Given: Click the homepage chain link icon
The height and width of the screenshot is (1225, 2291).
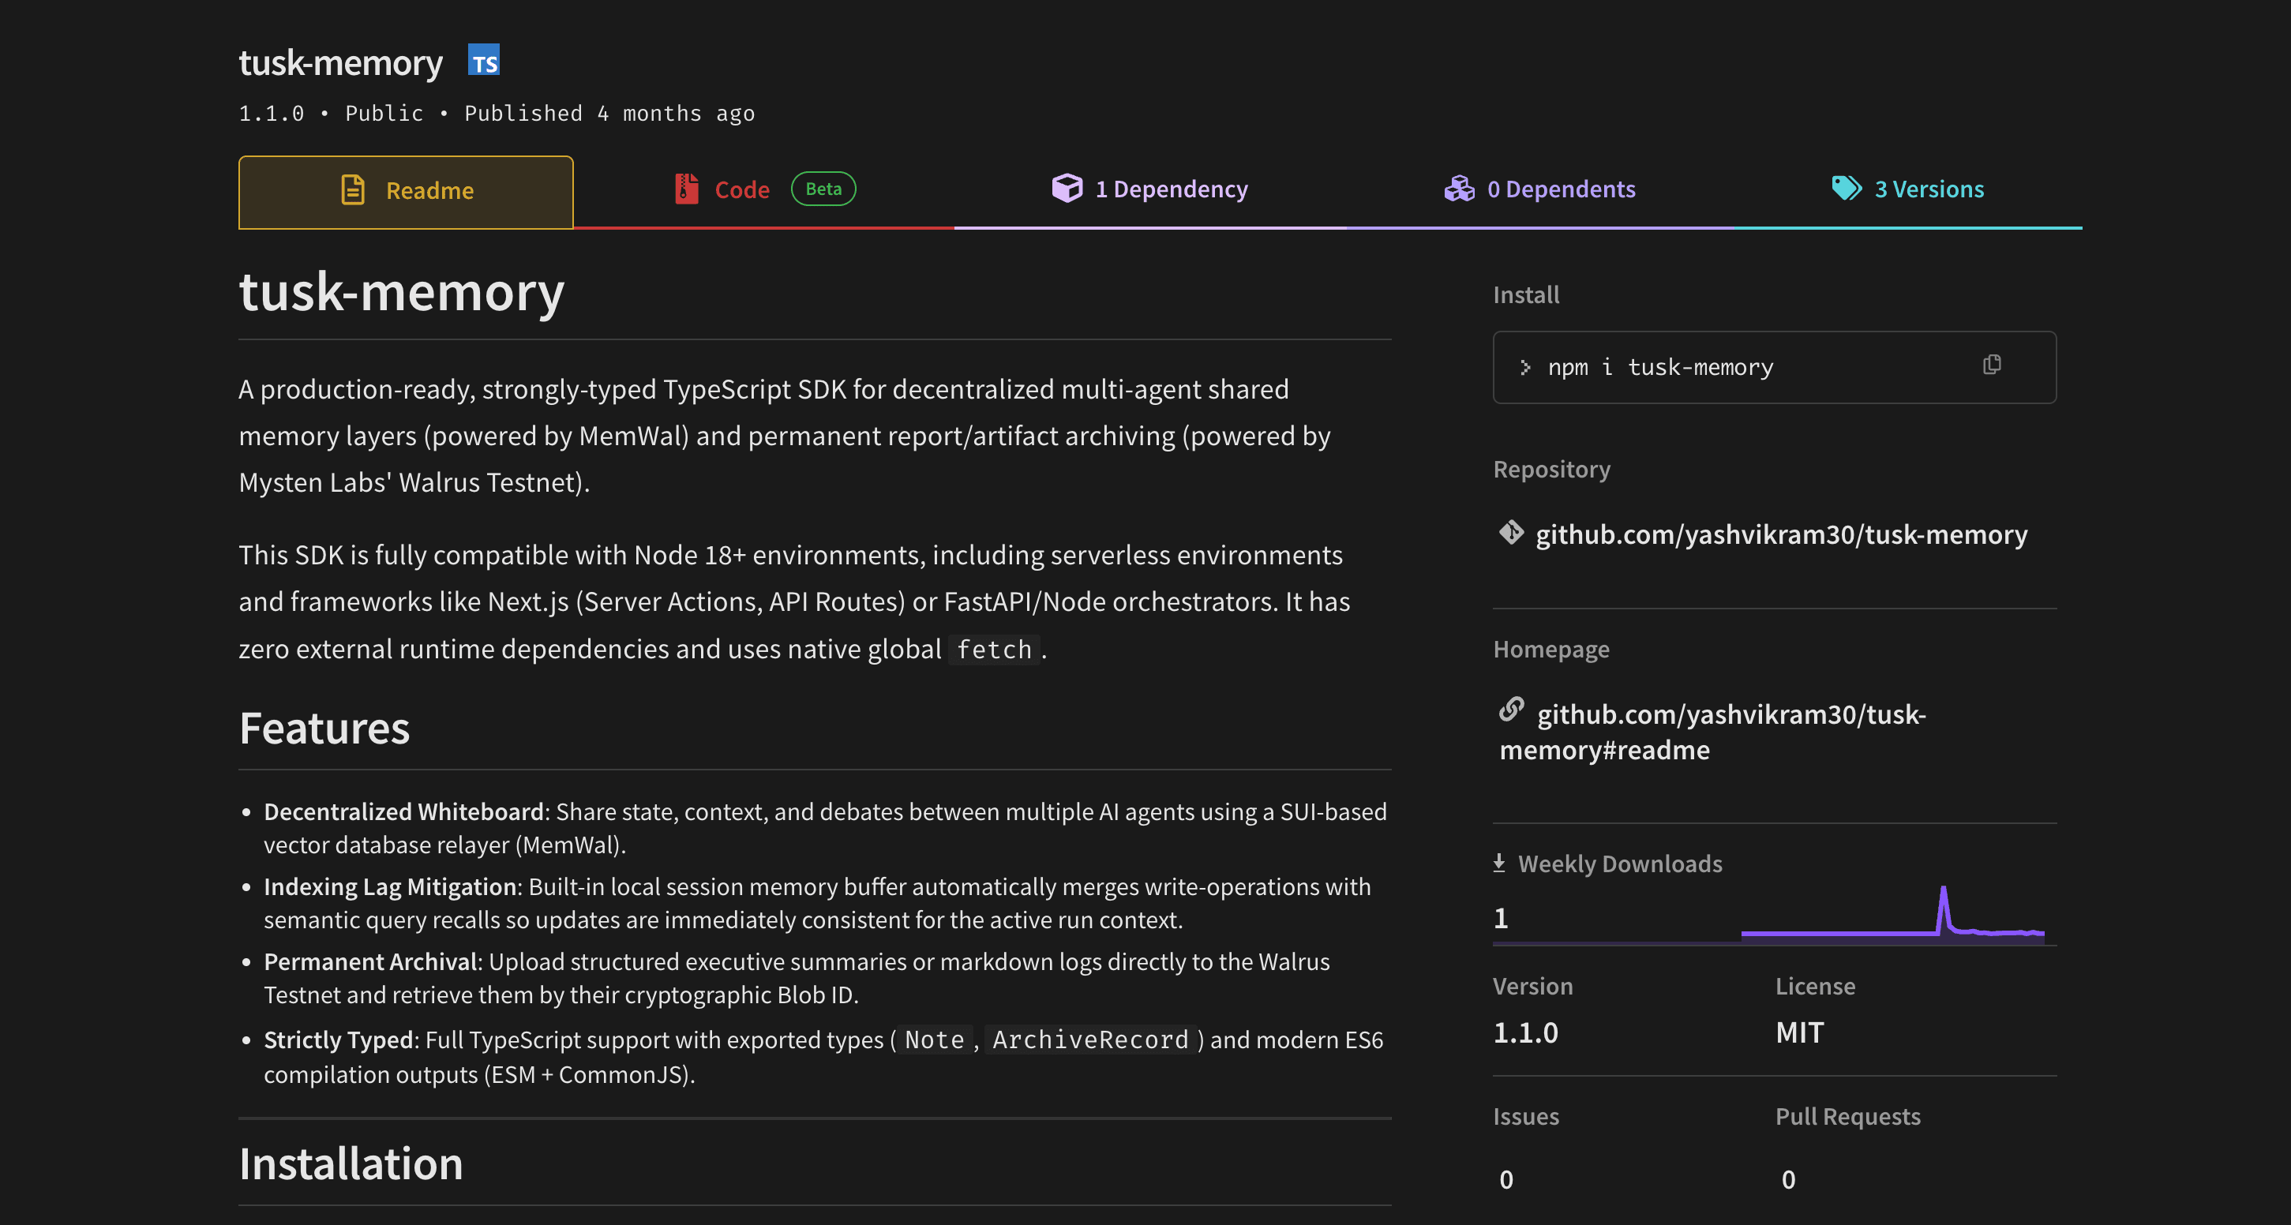Looking at the screenshot, I should pyautogui.click(x=1511, y=710).
